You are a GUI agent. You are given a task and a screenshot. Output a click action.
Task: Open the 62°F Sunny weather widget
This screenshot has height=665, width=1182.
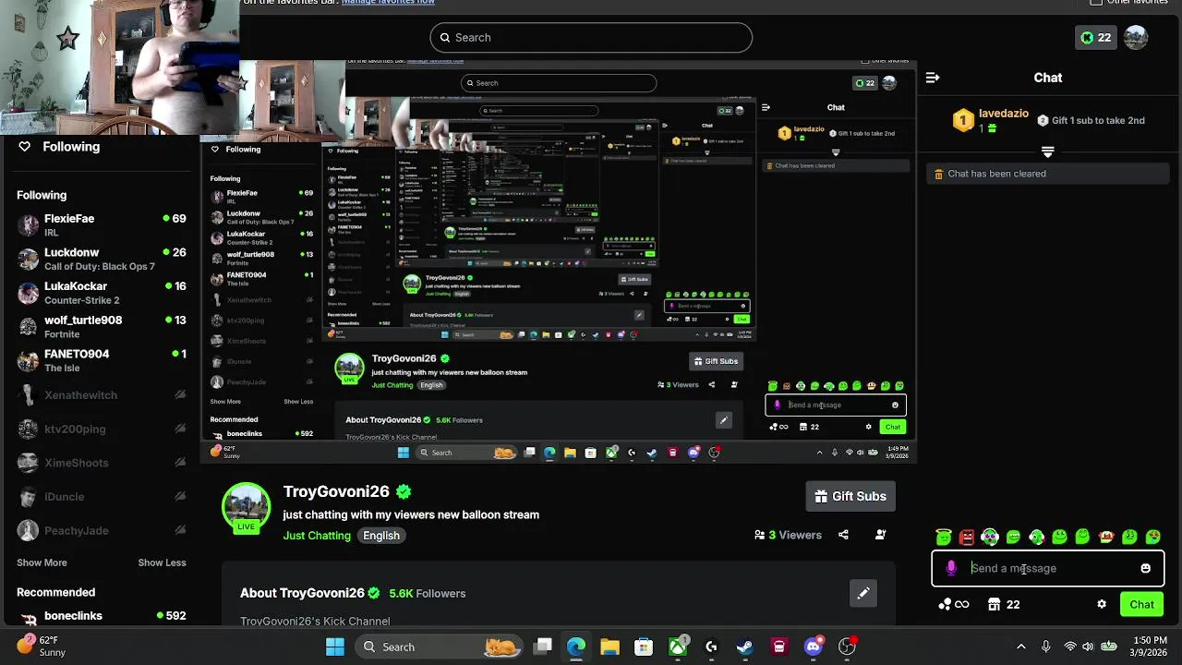pyautogui.click(x=42, y=647)
